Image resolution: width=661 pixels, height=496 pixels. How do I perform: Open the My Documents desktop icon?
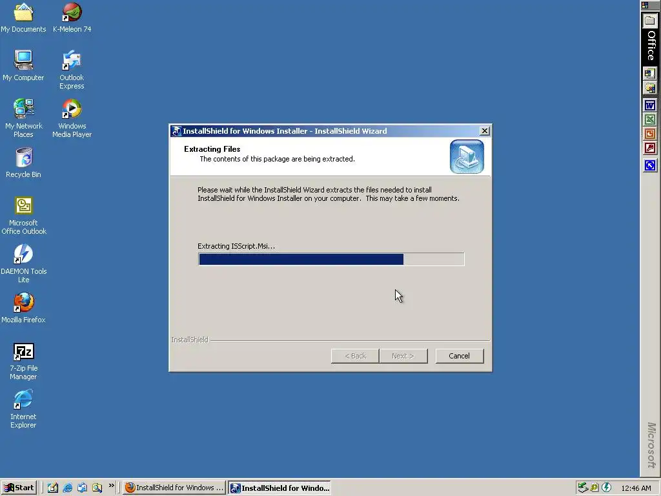(x=23, y=17)
